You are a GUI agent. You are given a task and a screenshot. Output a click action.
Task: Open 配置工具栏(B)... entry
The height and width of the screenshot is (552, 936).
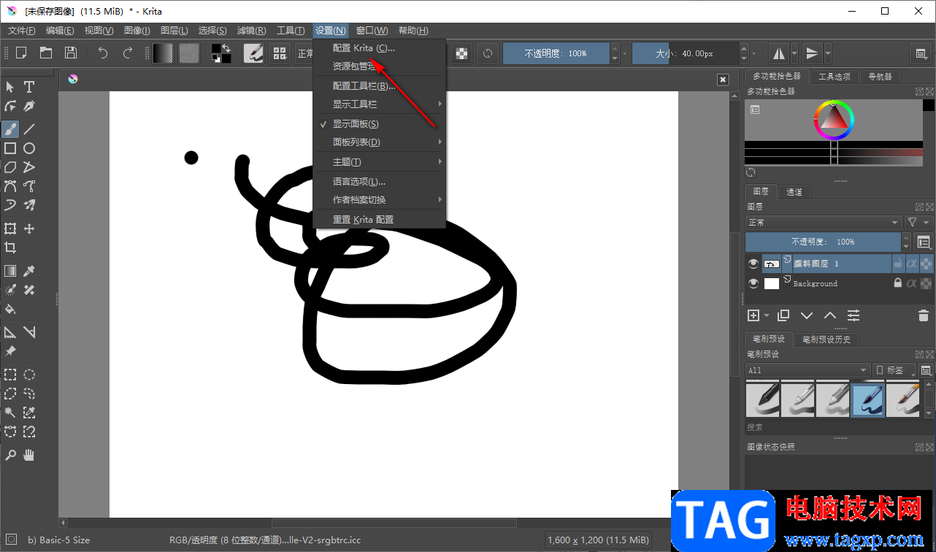pyautogui.click(x=379, y=86)
